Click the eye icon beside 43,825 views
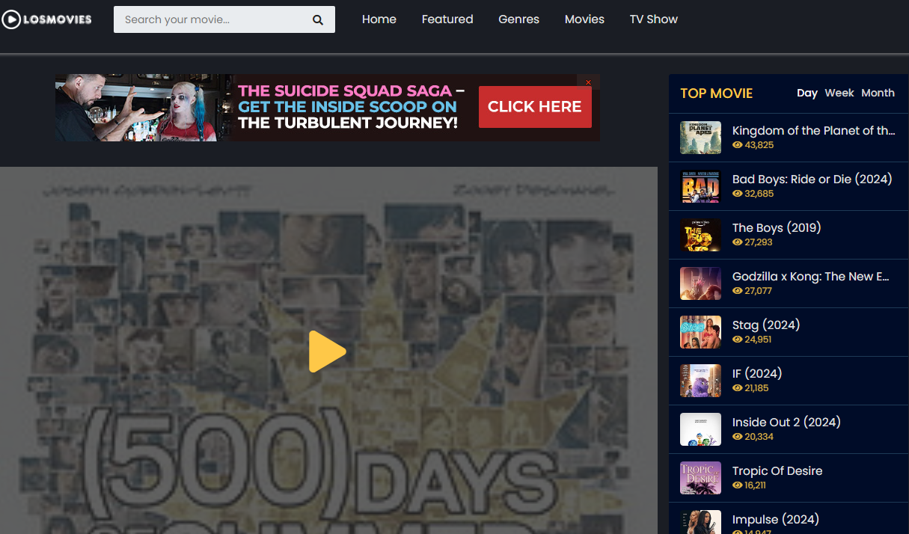909x534 pixels. pyautogui.click(x=738, y=145)
